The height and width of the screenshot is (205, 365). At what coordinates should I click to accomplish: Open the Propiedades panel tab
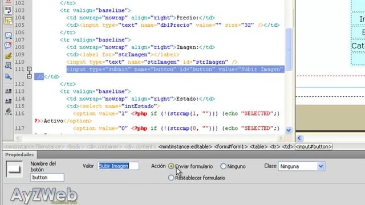pos(19,154)
